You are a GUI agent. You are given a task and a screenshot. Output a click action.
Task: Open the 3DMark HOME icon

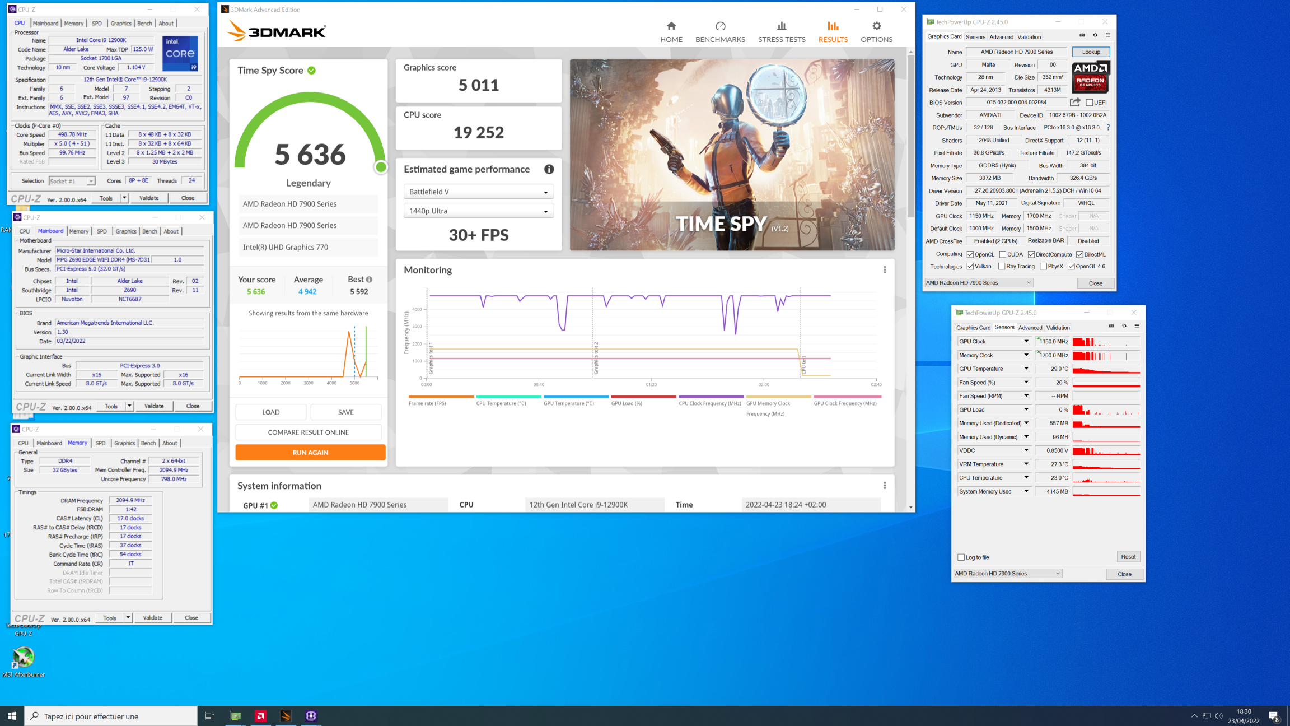pyautogui.click(x=671, y=26)
